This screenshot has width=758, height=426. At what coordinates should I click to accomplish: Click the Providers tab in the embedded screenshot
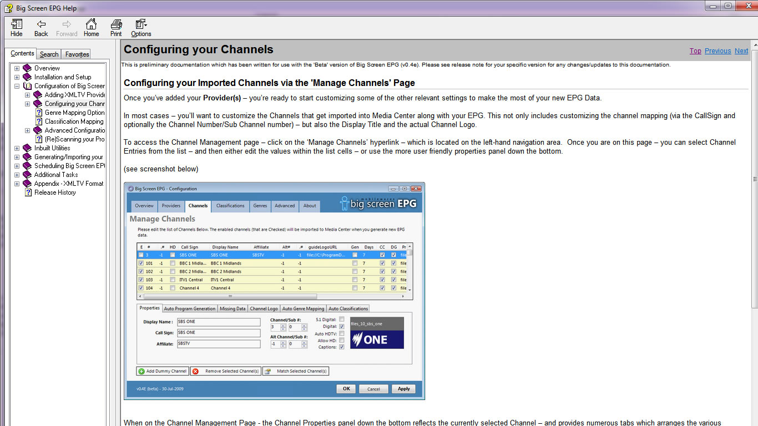click(x=171, y=206)
